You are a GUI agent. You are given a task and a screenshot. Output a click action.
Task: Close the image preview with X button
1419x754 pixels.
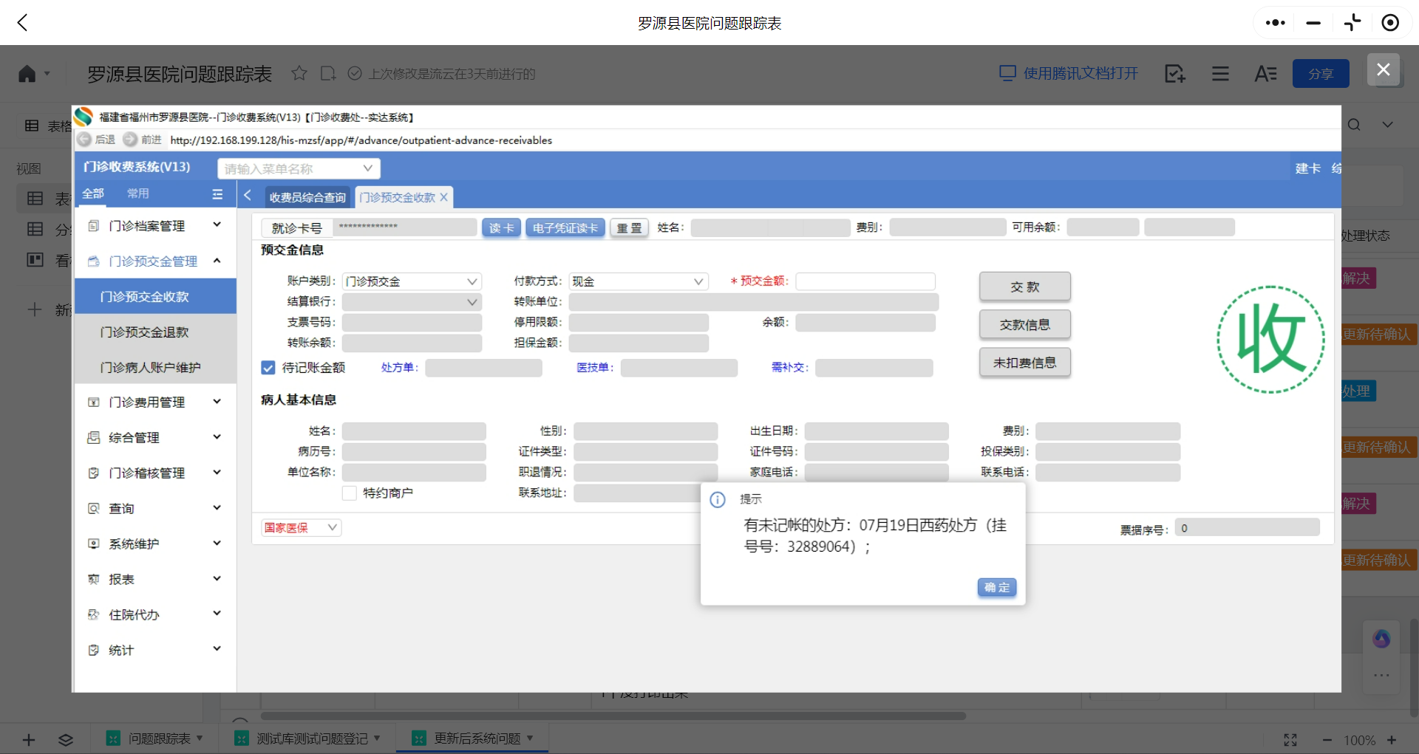coord(1384,69)
